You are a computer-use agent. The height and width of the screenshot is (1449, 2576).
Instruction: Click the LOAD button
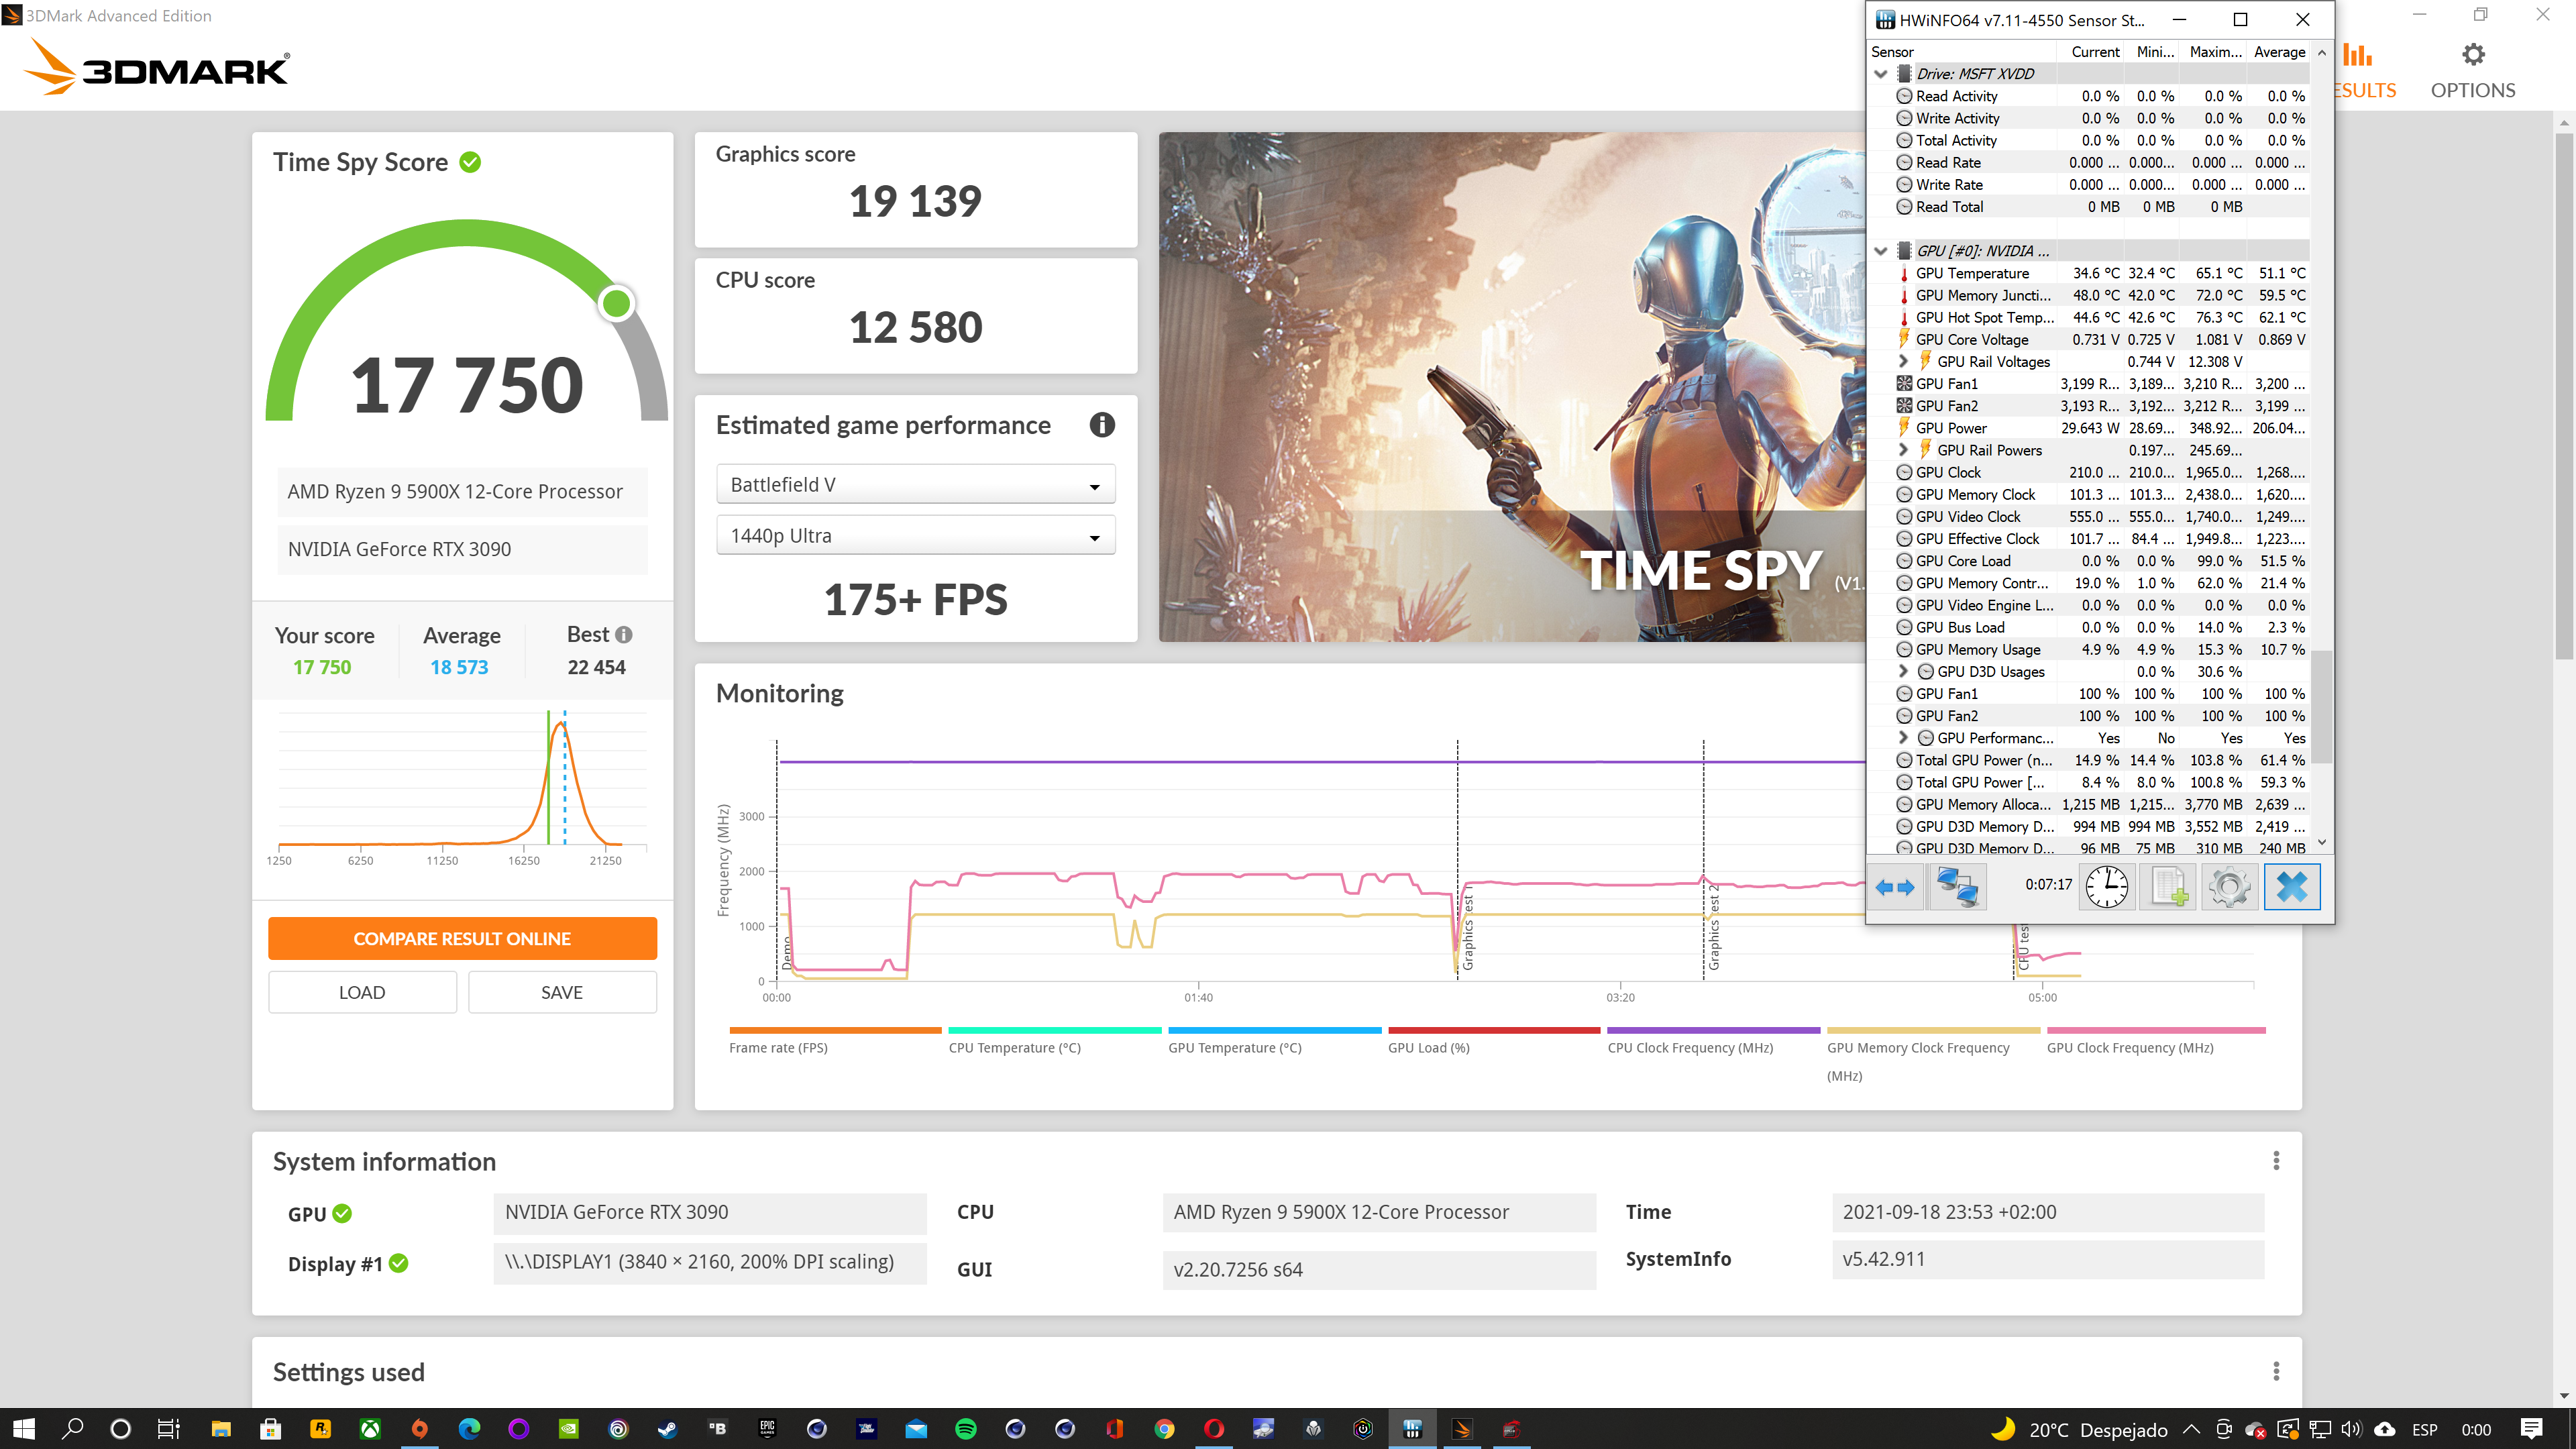pyautogui.click(x=362, y=992)
